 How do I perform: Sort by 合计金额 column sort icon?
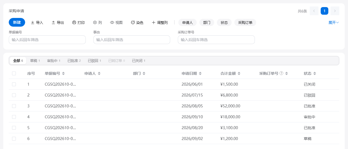(x=239, y=73)
